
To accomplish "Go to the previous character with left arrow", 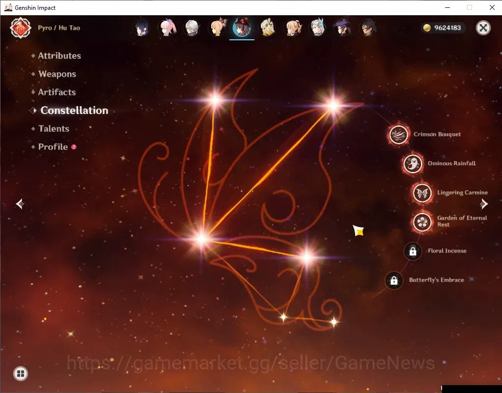I will coord(20,204).
